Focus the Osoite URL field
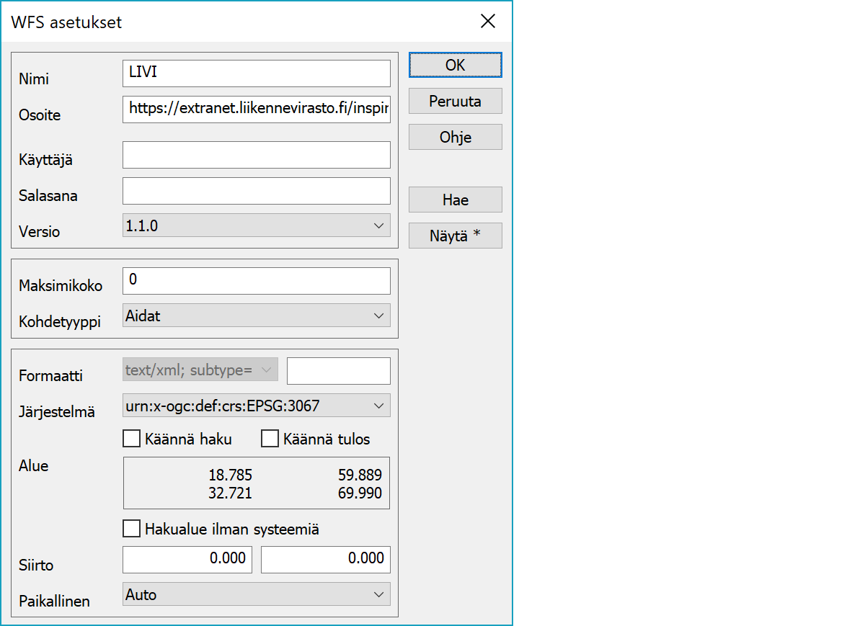The width and height of the screenshot is (865, 626). [x=256, y=109]
